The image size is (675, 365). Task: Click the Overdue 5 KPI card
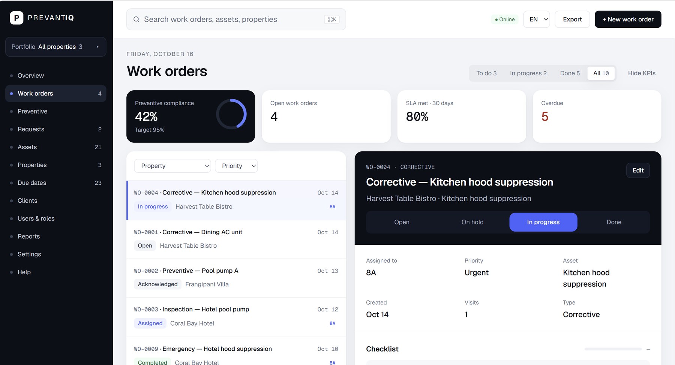tap(597, 117)
